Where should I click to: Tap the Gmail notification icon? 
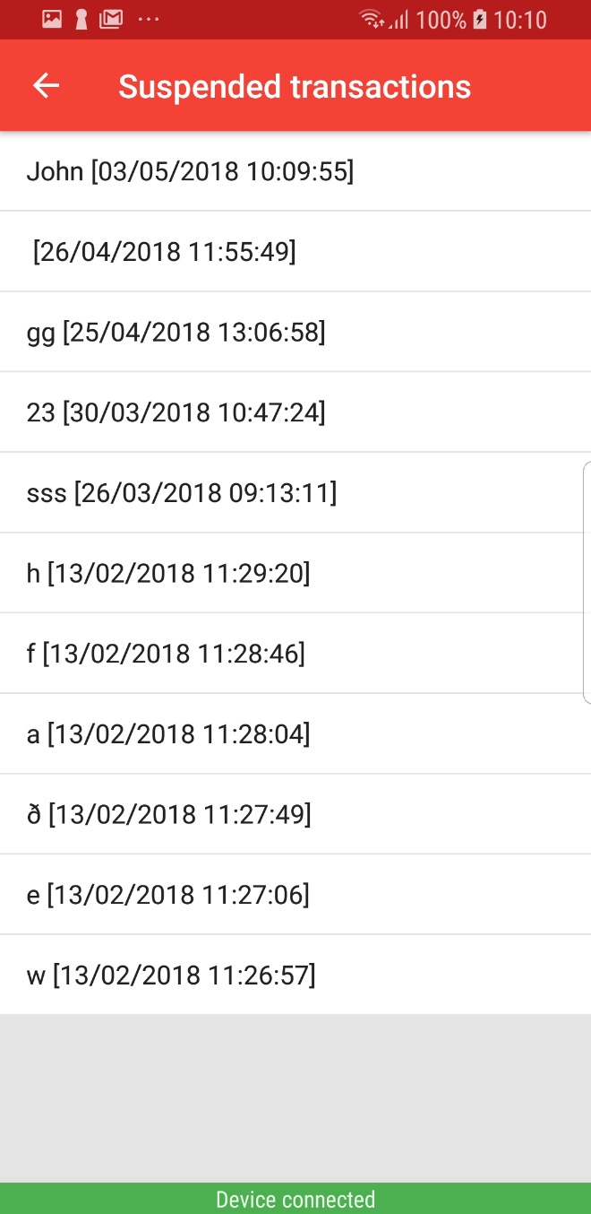coord(111,19)
